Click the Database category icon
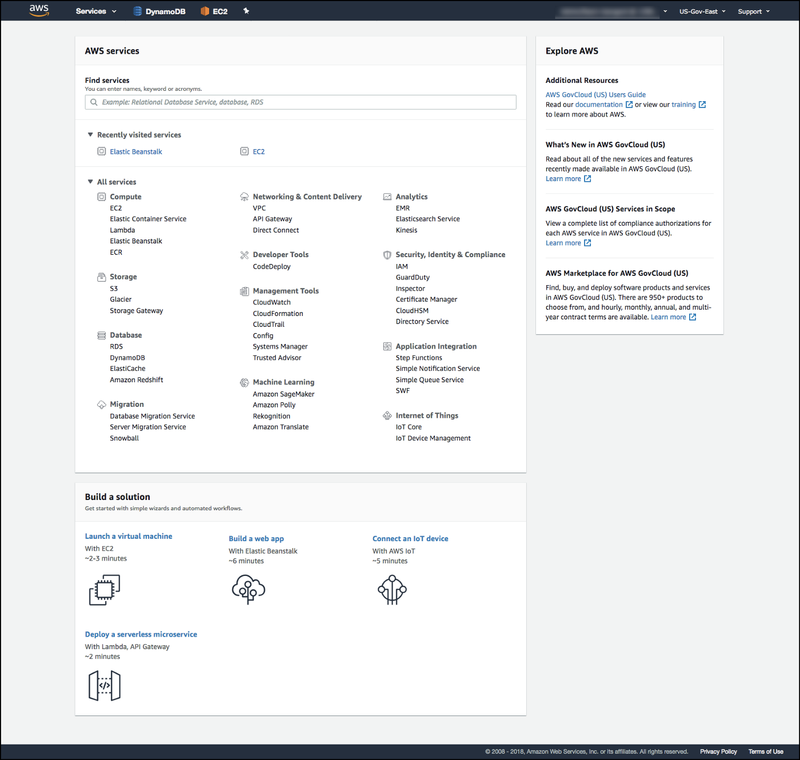The width and height of the screenshot is (800, 760). point(102,335)
